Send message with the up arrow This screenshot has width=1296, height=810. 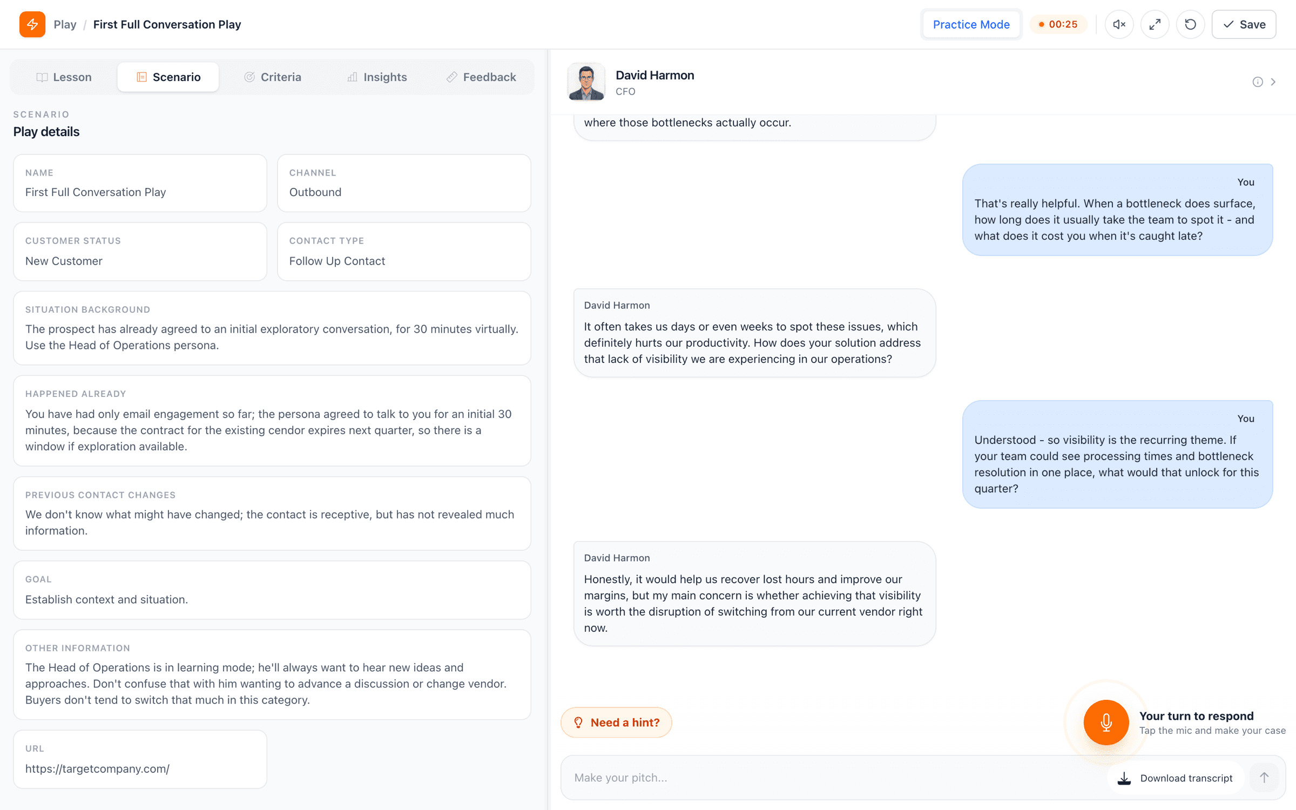click(x=1264, y=778)
